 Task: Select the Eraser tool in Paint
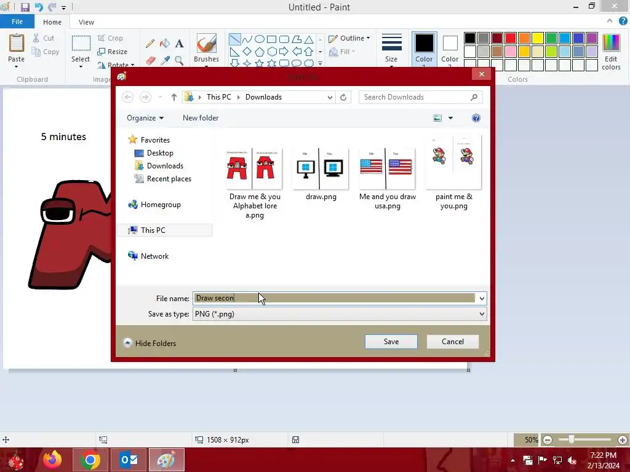tap(150, 61)
